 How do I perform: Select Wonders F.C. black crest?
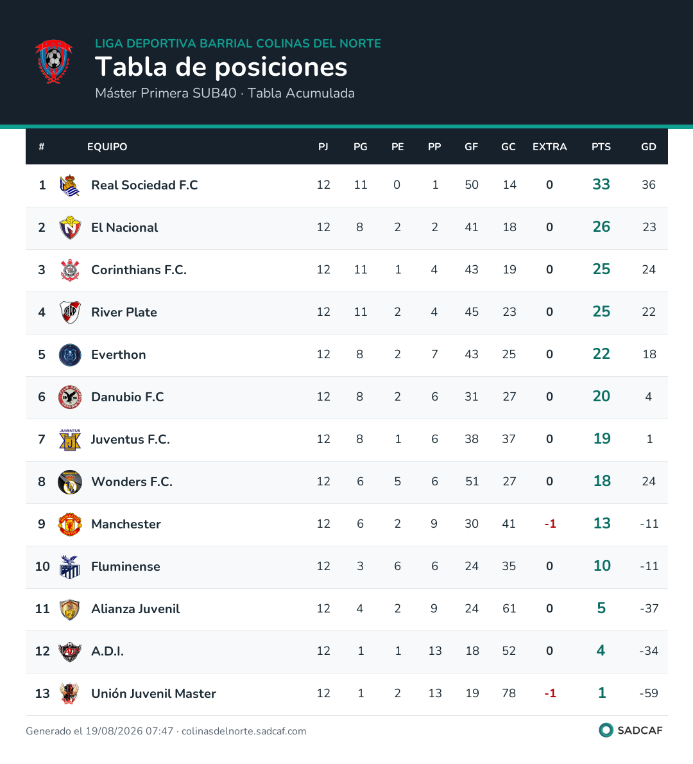click(x=70, y=482)
